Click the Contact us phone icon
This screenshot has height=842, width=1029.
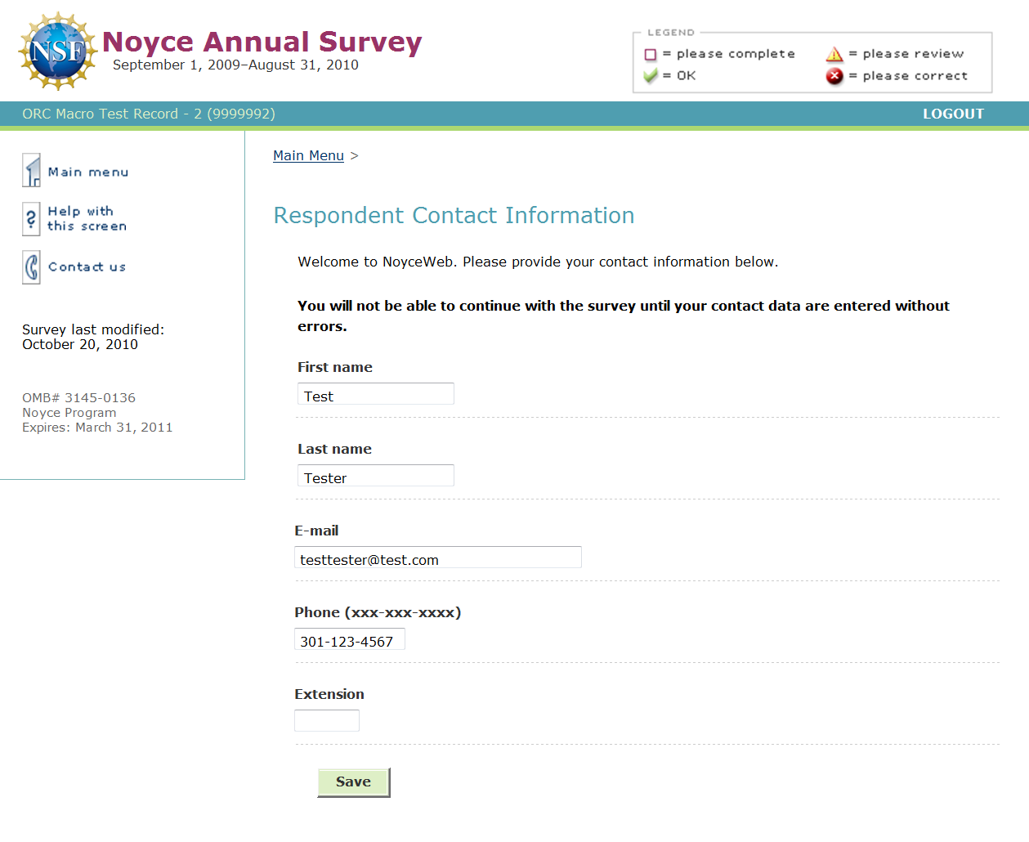31,267
